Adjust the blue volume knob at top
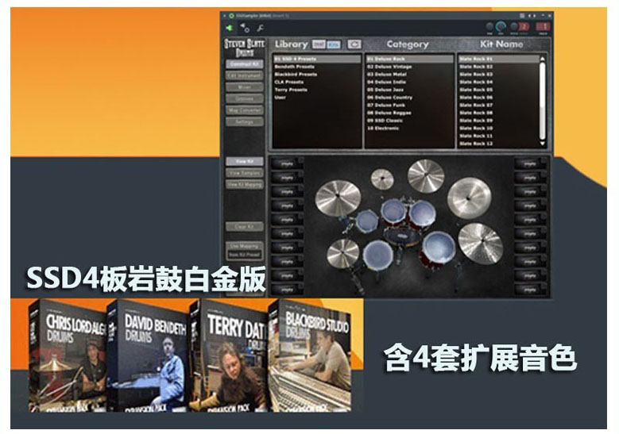This screenshot has width=619, height=434. coord(501,26)
